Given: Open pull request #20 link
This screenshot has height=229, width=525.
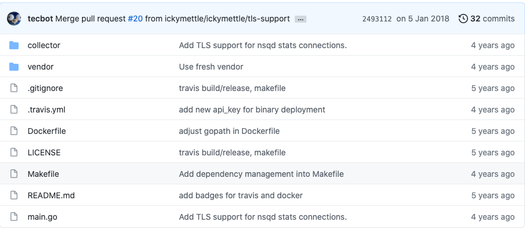Looking at the screenshot, I should point(135,19).
